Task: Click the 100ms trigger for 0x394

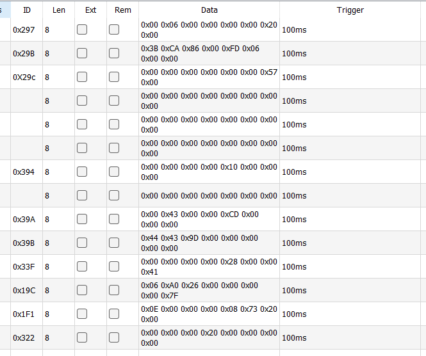Action: point(294,172)
